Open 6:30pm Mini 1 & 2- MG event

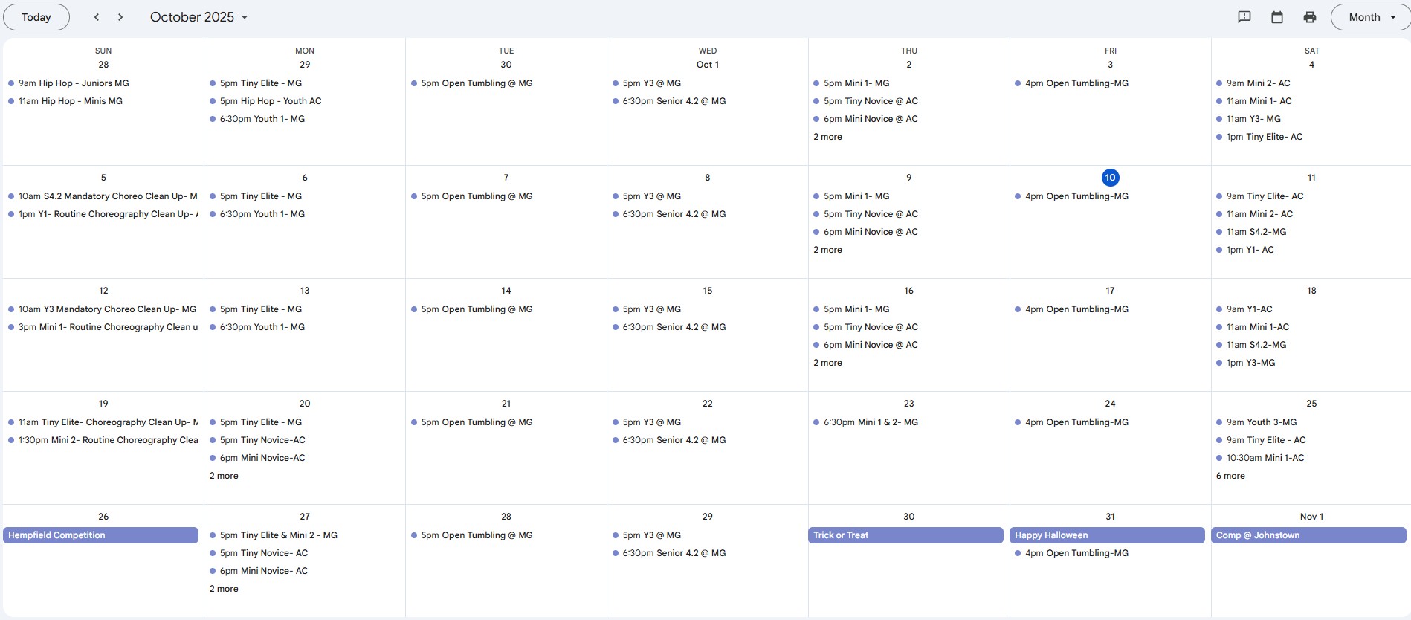pos(871,422)
